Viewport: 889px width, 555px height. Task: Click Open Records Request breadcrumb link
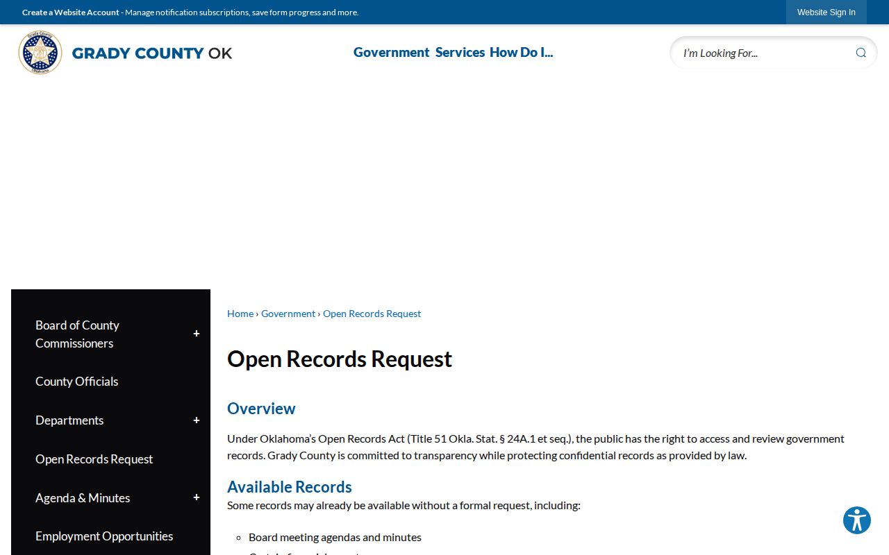click(372, 314)
